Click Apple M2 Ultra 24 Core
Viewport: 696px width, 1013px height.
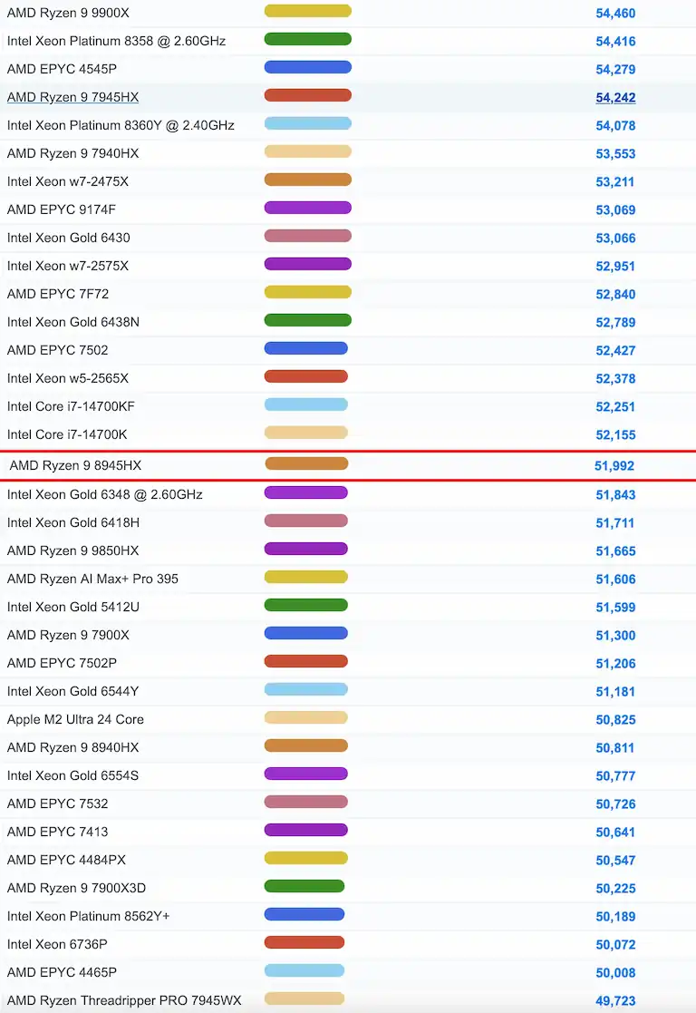point(75,719)
